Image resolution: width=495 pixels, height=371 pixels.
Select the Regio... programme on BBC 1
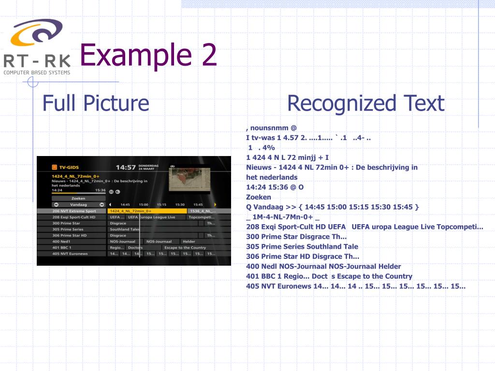pyautogui.click(x=116, y=247)
